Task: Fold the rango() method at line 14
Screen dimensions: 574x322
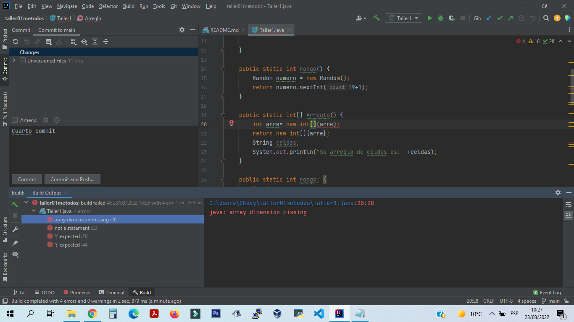Action: click(224, 69)
